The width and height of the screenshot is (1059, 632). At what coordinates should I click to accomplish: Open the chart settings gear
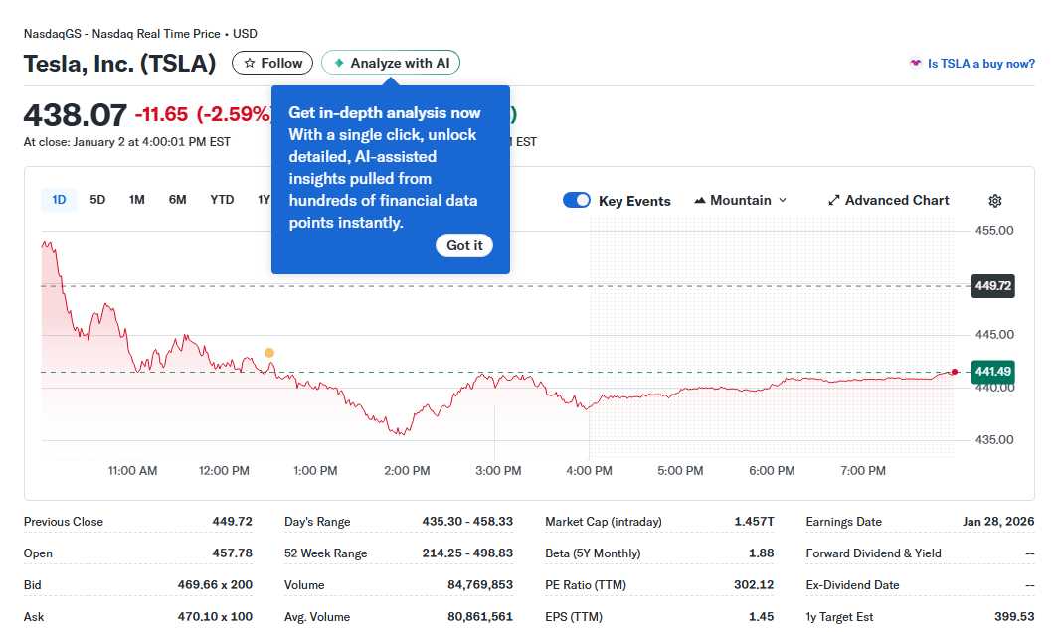[x=994, y=200]
